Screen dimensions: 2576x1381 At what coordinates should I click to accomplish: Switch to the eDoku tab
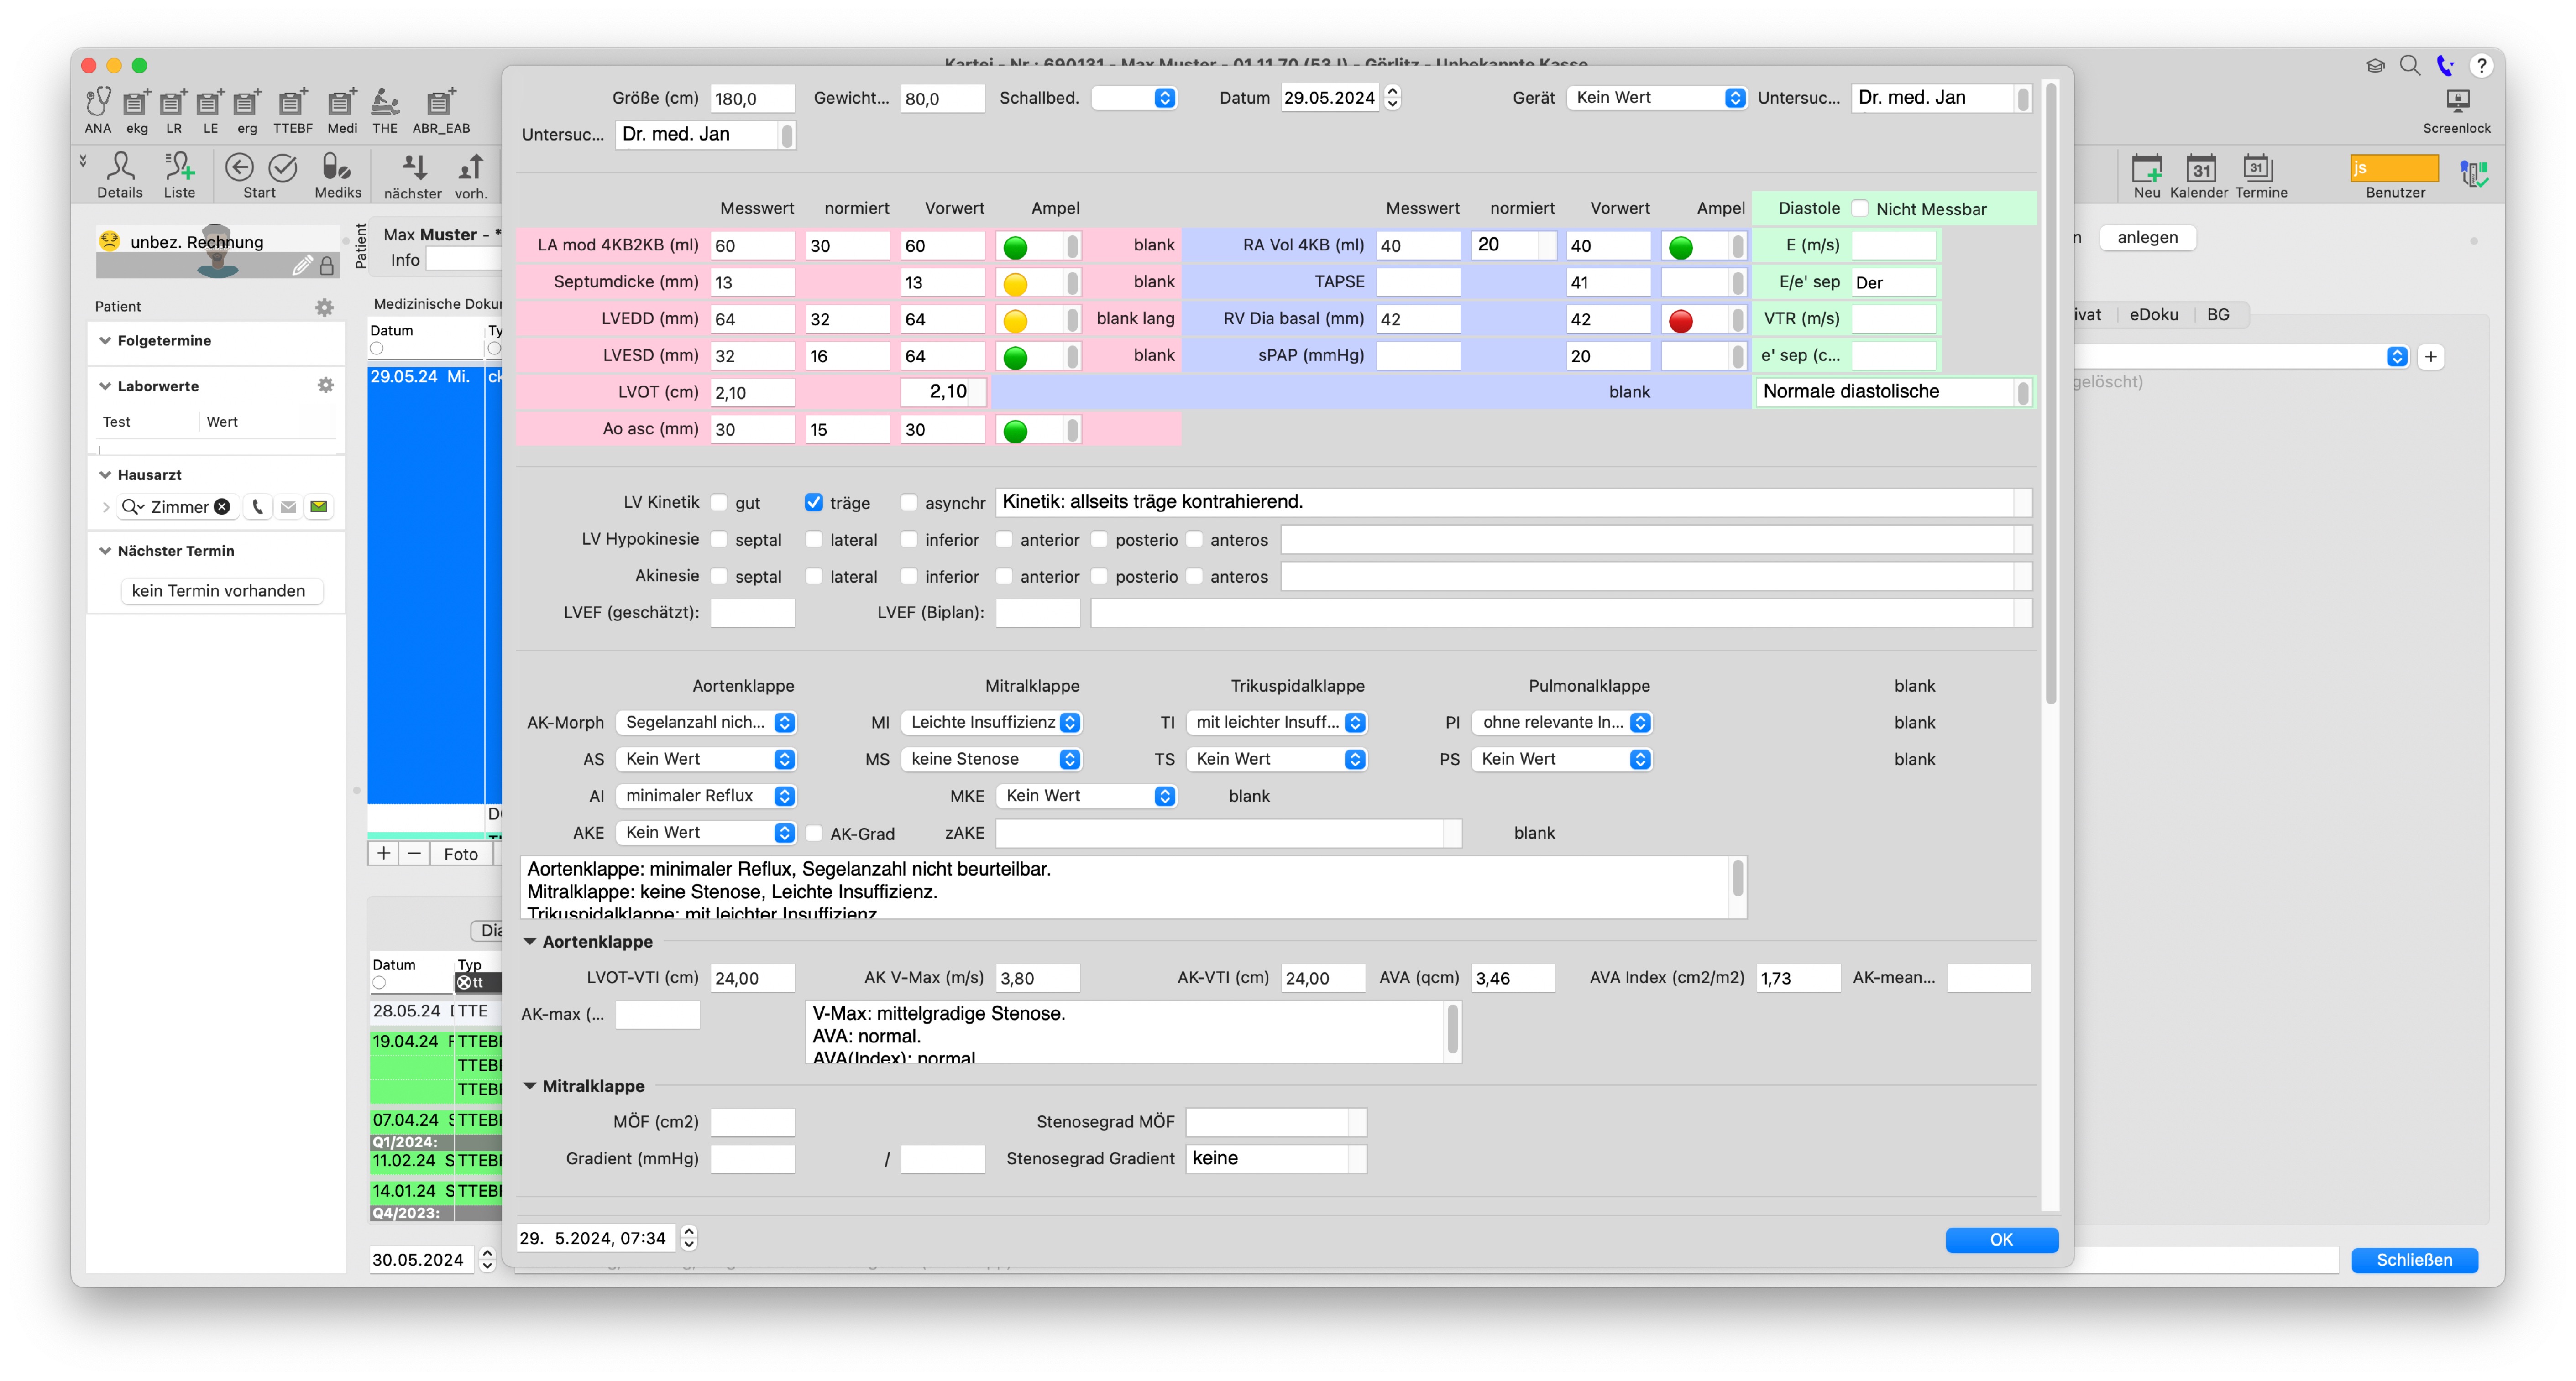tap(2153, 315)
